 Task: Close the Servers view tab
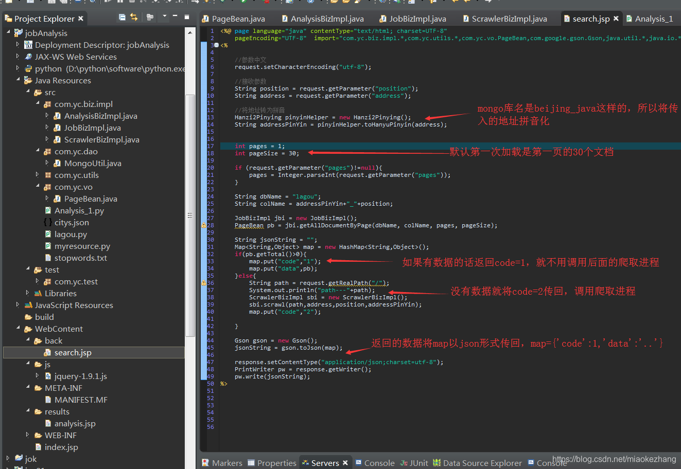click(345, 463)
